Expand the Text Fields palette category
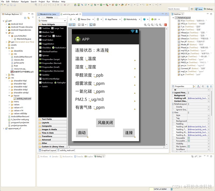This screenshot has width=215, height=191. [52, 119]
